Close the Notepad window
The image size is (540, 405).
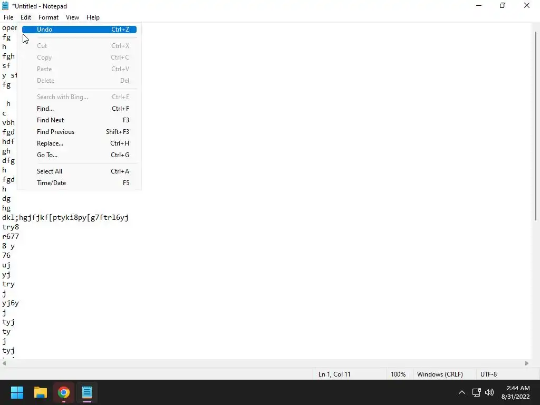pos(527,6)
